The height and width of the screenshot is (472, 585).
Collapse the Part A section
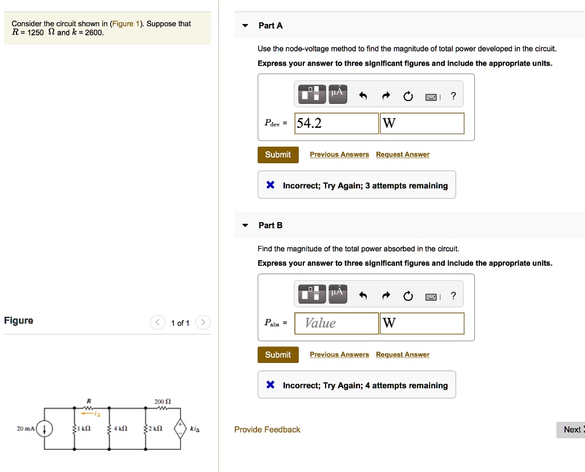245,26
